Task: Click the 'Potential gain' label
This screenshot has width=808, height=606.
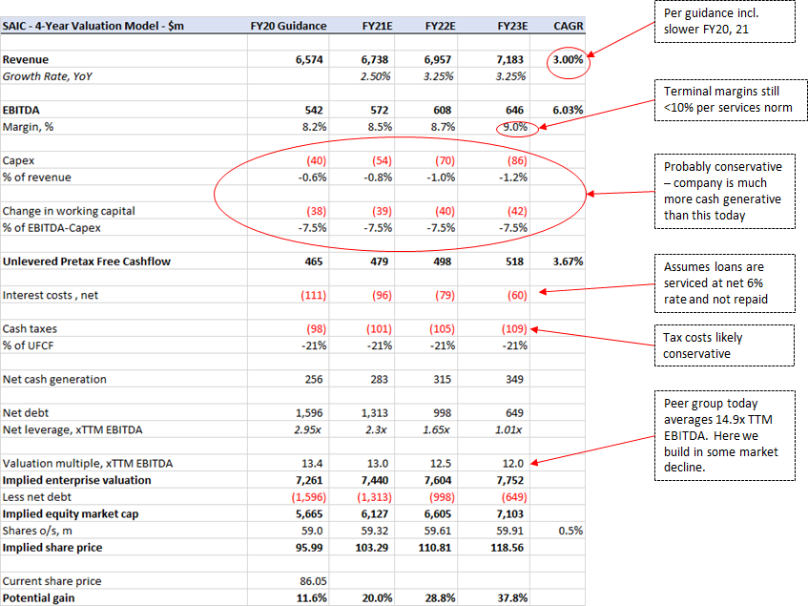Action: click(39, 598)
